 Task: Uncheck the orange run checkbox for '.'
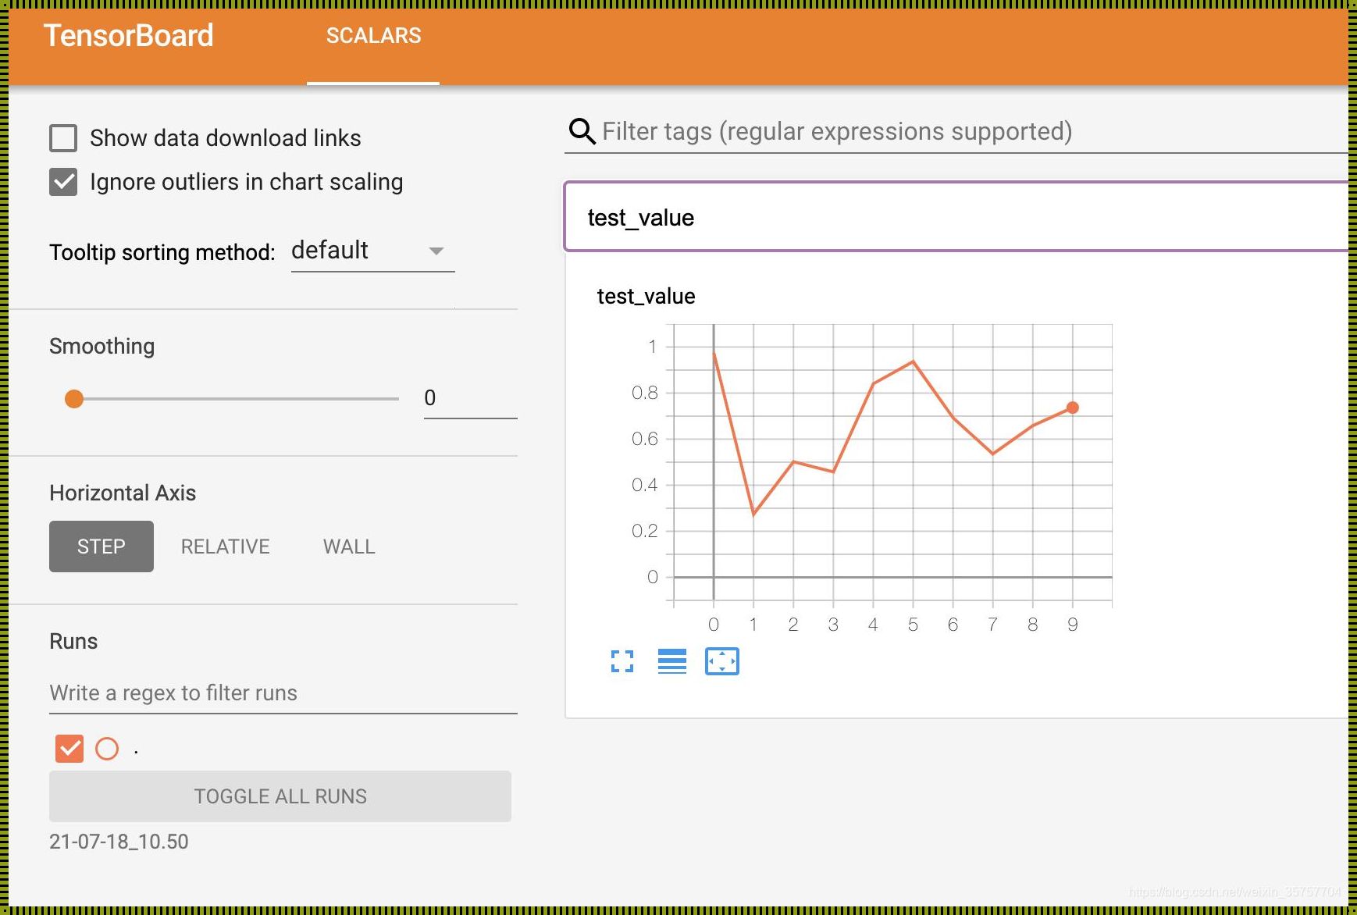click(69, 749)
